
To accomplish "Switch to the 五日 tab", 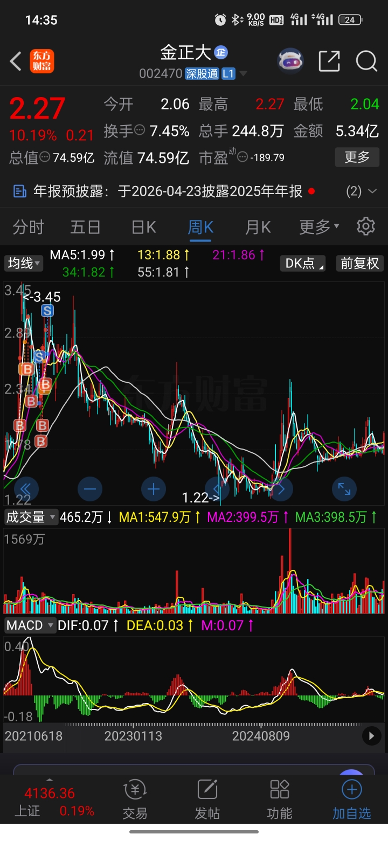I will (x=86, y=227).
